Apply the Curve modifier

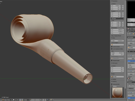[x=131, y=43]
